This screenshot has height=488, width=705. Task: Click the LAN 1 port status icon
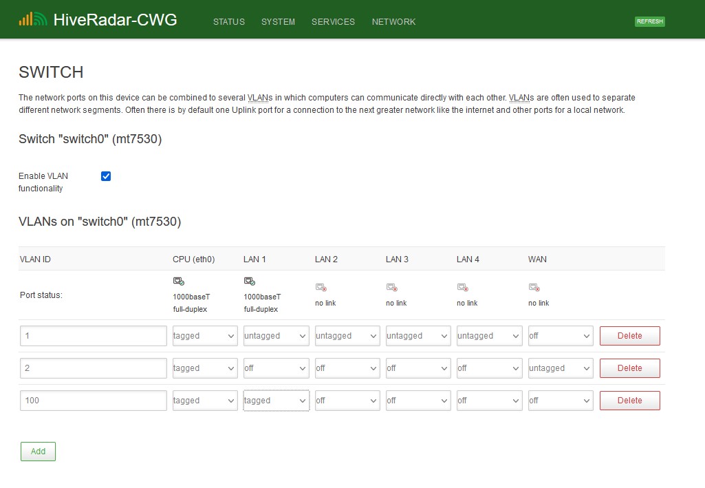[249, 281]
